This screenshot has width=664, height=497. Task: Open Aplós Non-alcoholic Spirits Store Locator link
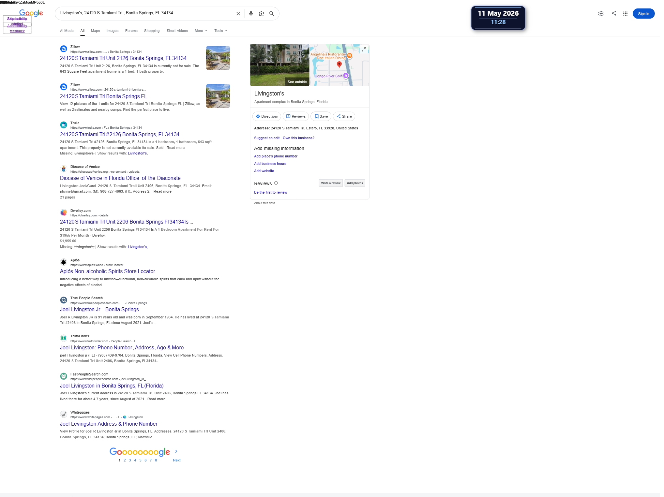coord(108,271)
